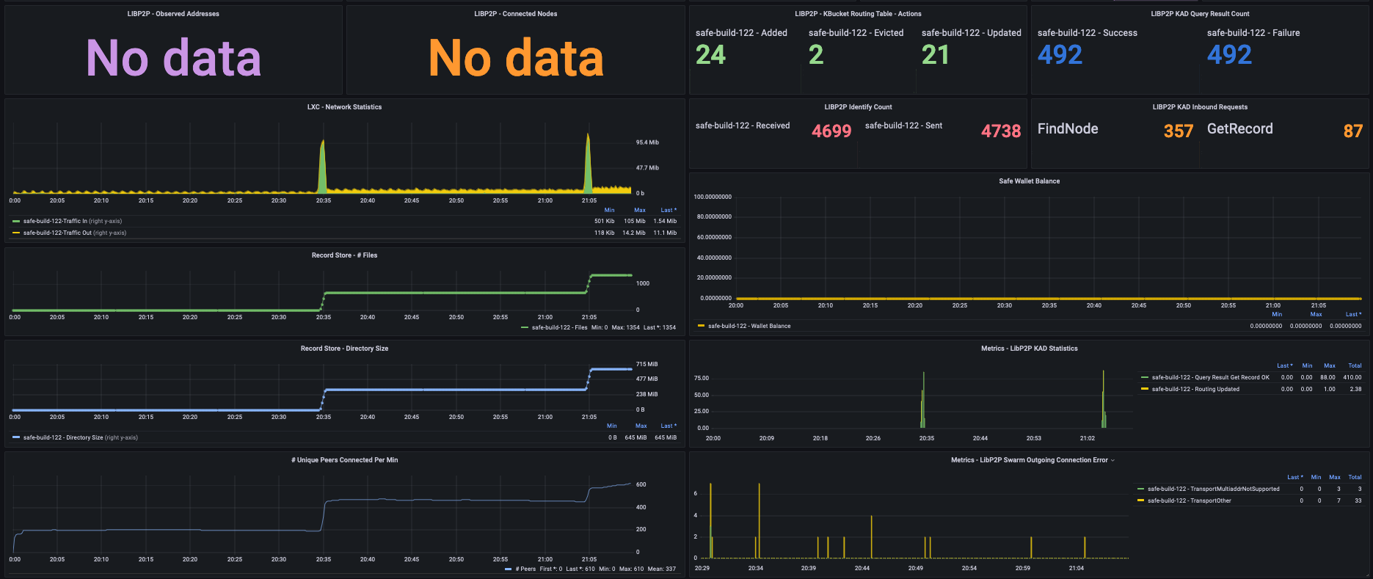The width and height of the screenshot is (1373, 579).
Task: Select the Wallet Balance legend label
Action: (x=749, y=326)
